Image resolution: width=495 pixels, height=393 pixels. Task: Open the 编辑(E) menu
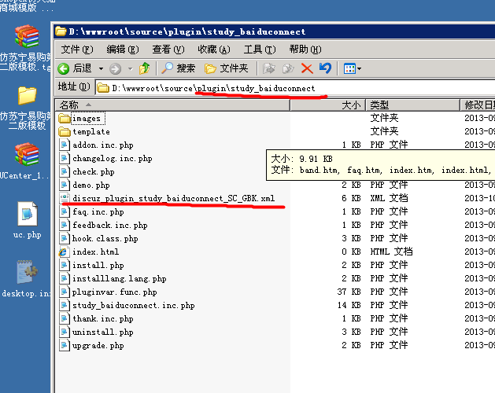pos(123,50)
